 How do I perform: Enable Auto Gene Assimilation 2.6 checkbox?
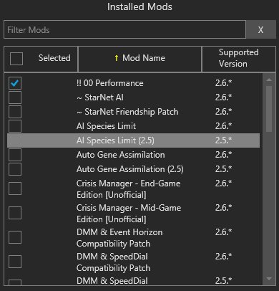15,155
